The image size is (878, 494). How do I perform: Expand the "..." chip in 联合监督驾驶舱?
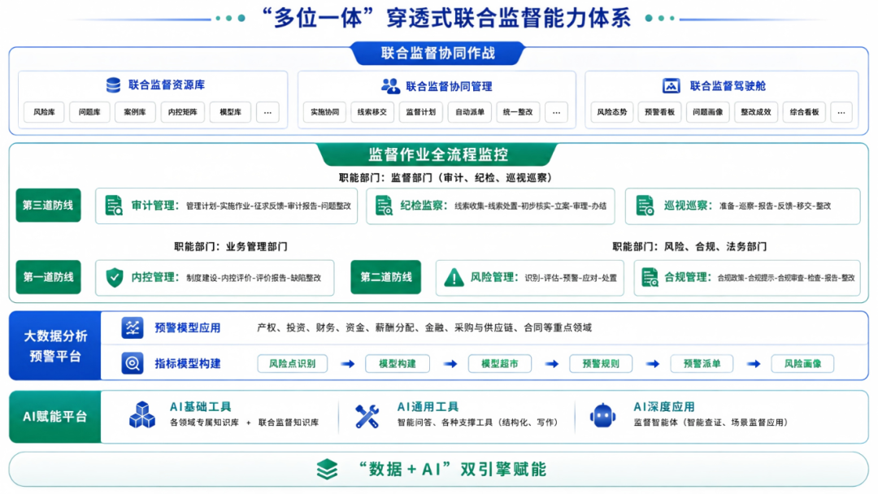[841, 112]
